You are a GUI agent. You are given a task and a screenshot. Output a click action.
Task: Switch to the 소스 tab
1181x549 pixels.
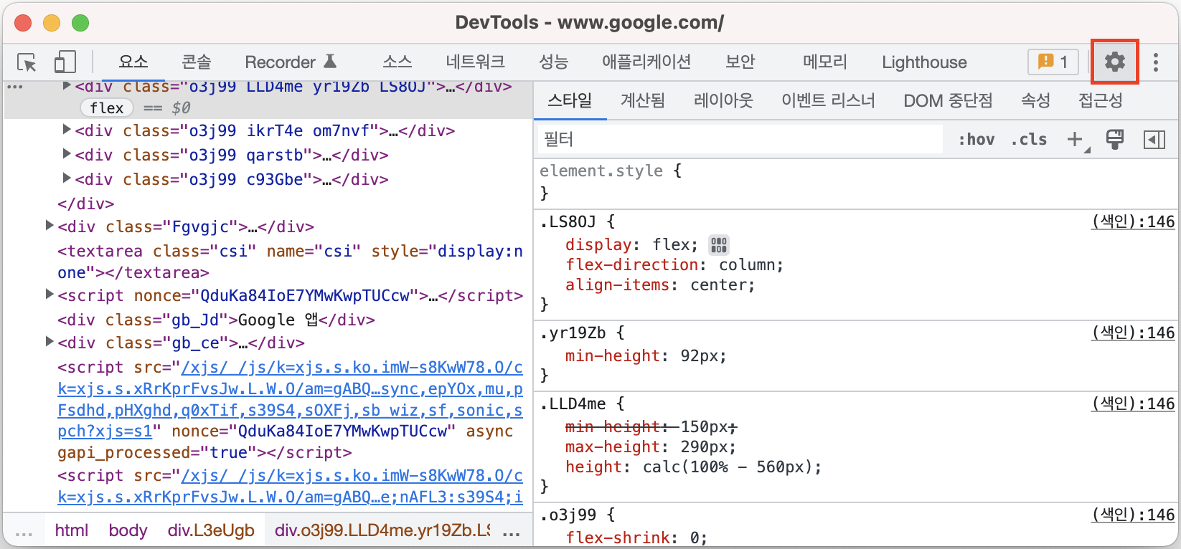[397, 62]
